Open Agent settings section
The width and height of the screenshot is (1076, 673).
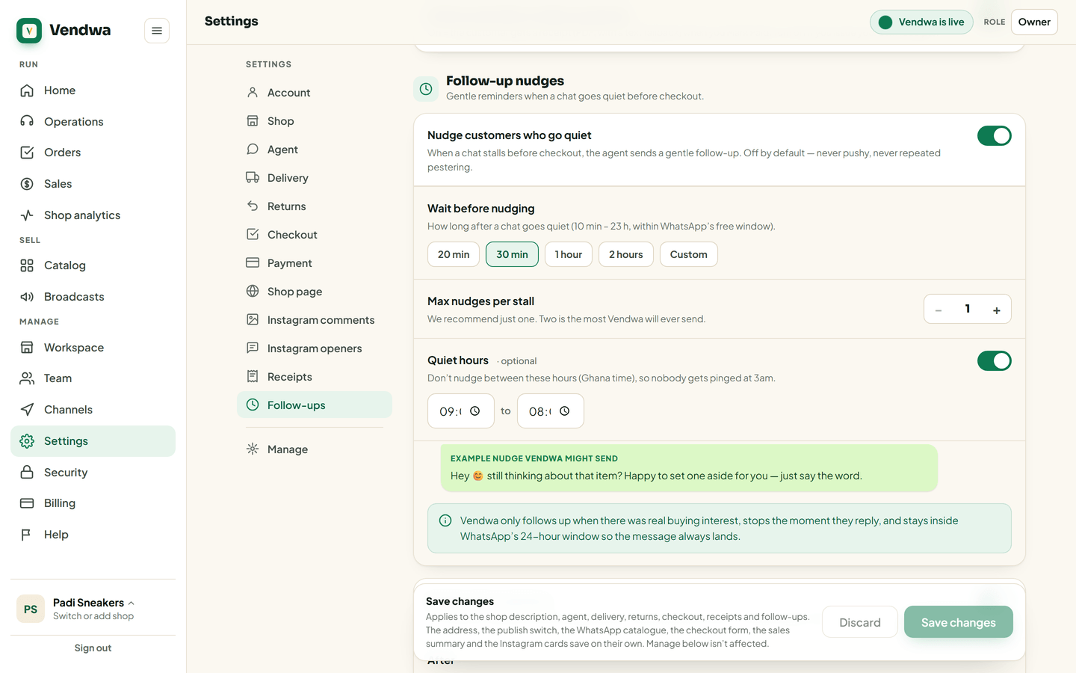pos(315,150)
